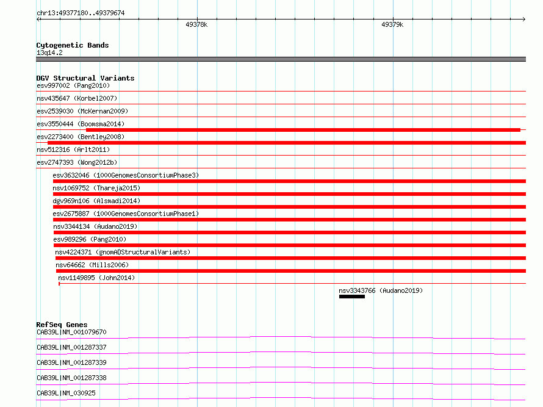Open gene CAB39L|NM_001287338
Image resolution: width=543 pixels, height=407 pixels.
click(x=71, y=378)
